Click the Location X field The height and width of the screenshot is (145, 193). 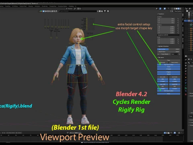pyautogui.click(x=166, y=19)
